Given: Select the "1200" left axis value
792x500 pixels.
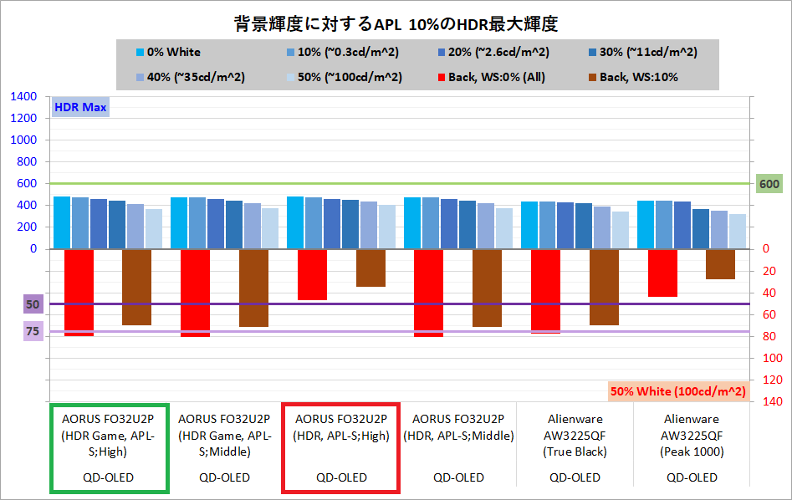Looking at the screenshot, I should coord(23,118).
